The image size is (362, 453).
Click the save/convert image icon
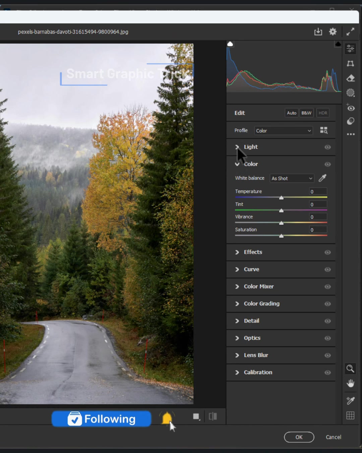coord(318,32)
